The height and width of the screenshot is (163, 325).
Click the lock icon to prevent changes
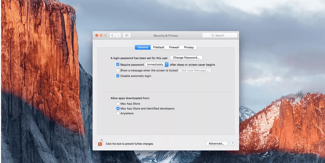pyautogui.click(x=100, y=143)
